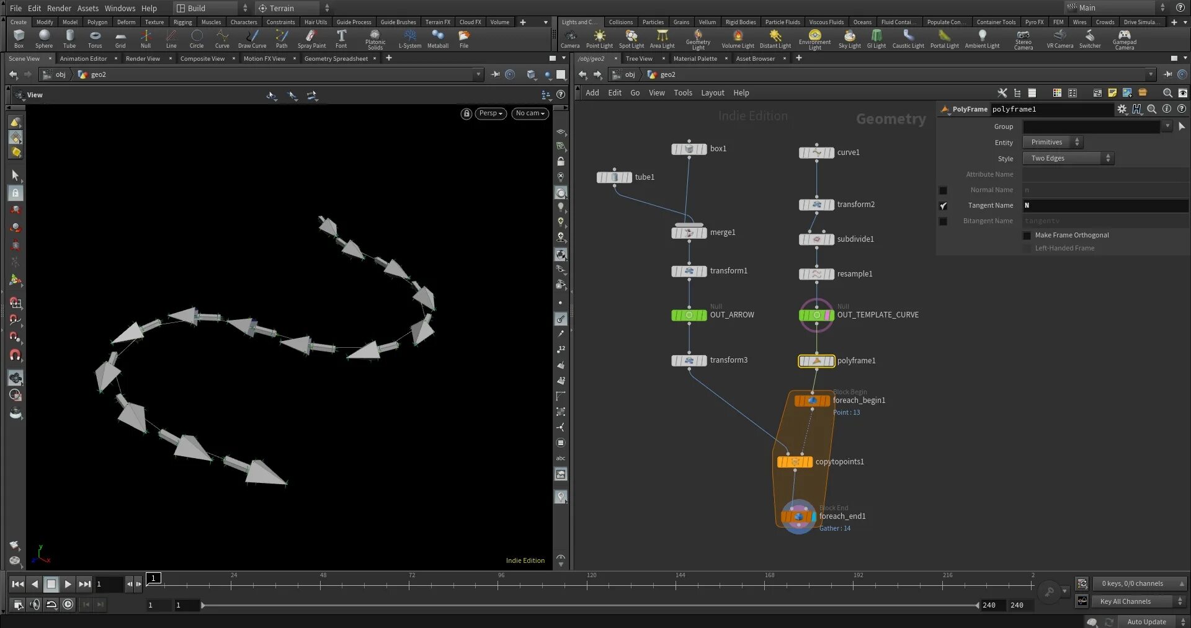The height and width of the screenshot is (628, 1191).
Task: Enable Make Frame Orthogonal checkbox
Action: tap(1027, 236)
